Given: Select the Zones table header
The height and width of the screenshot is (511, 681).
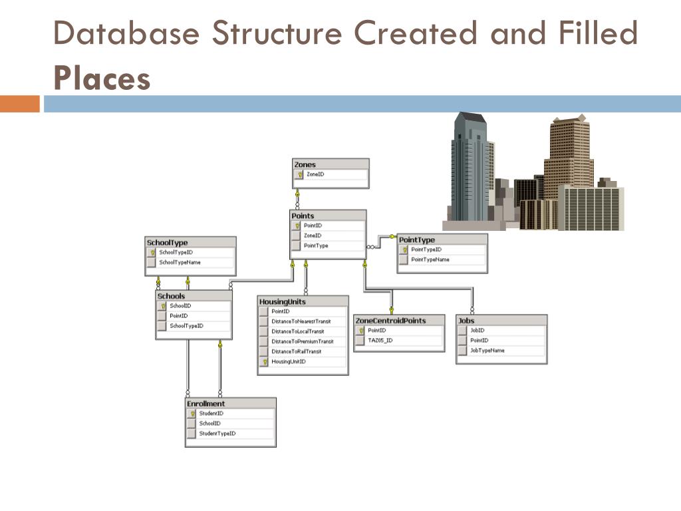Looking at the screenshot, I should point(331,165).
